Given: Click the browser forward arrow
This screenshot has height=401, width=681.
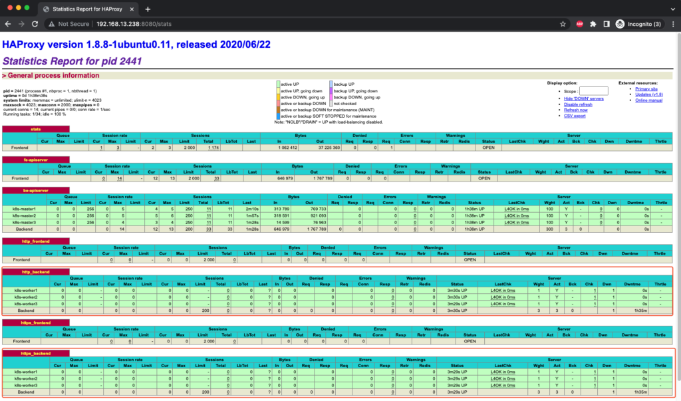Looking at the screenshot, I should (21, 24).
